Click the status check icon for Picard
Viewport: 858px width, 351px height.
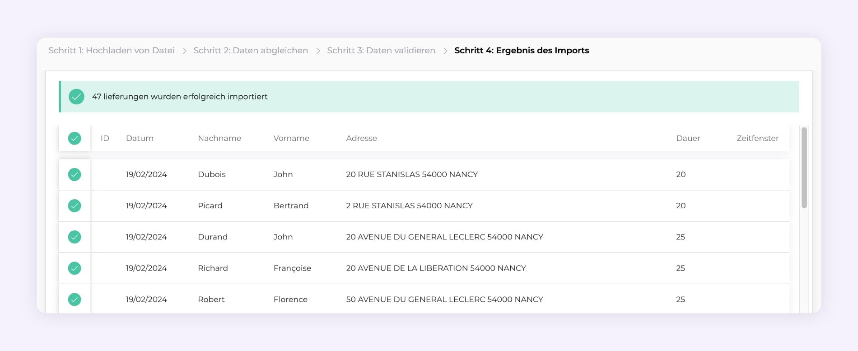point(75,206)
